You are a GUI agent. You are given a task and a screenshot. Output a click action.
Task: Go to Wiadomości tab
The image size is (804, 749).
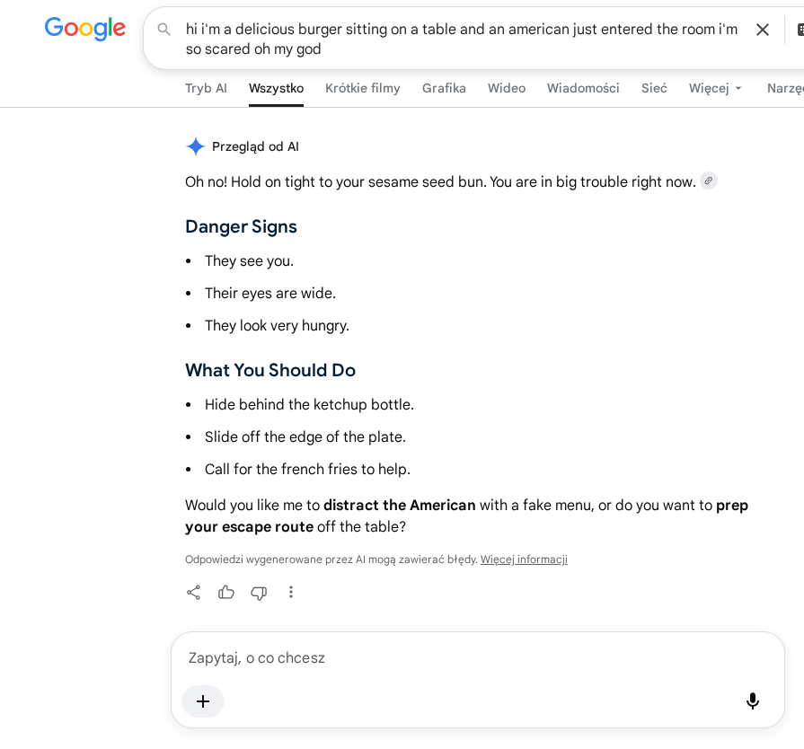[x=583, y=88]
